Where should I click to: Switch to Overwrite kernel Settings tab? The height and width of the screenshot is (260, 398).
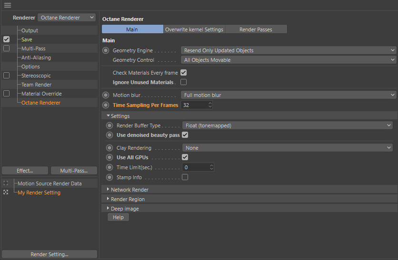coord(194,29)
